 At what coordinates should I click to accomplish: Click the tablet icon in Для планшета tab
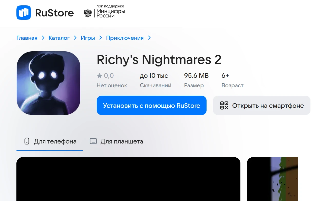coord(93,141)
